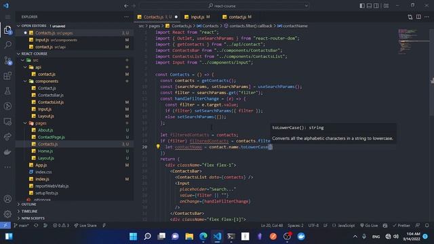Click the remote window indicator in status bar
The image size is (434, 244).
click(5, 226)
